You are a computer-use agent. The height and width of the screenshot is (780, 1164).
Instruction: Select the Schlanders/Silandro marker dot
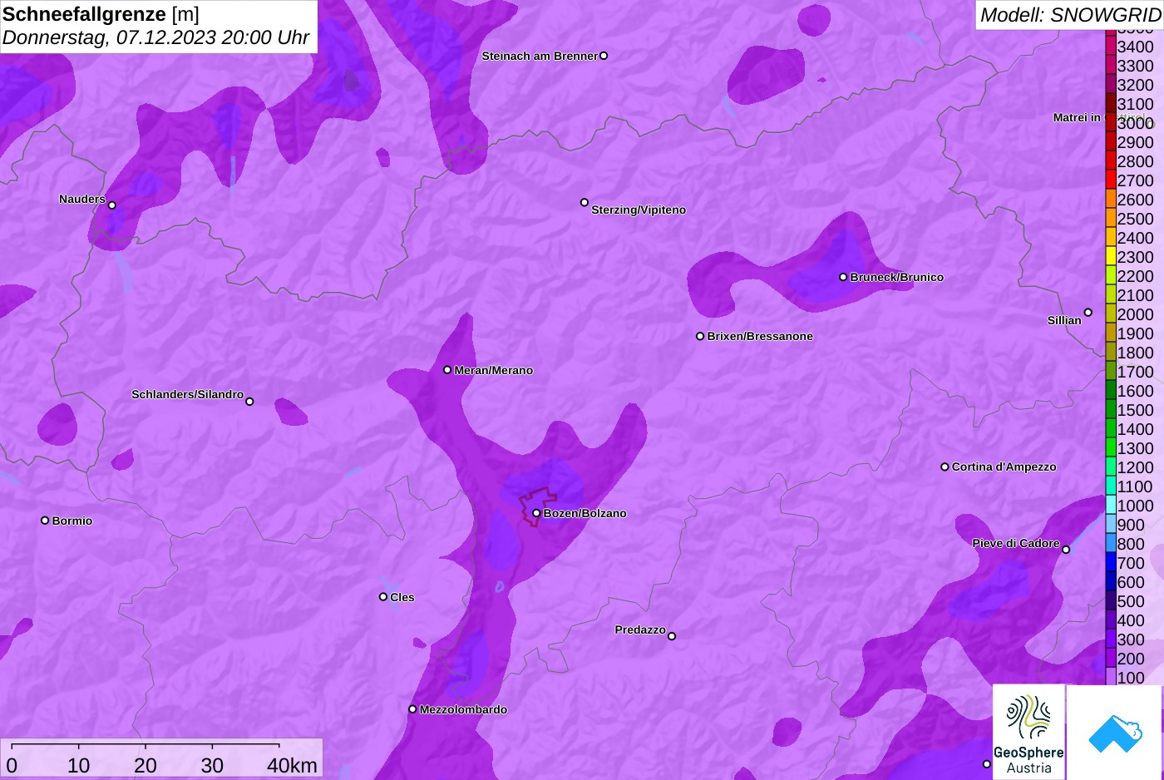point(249,402)
